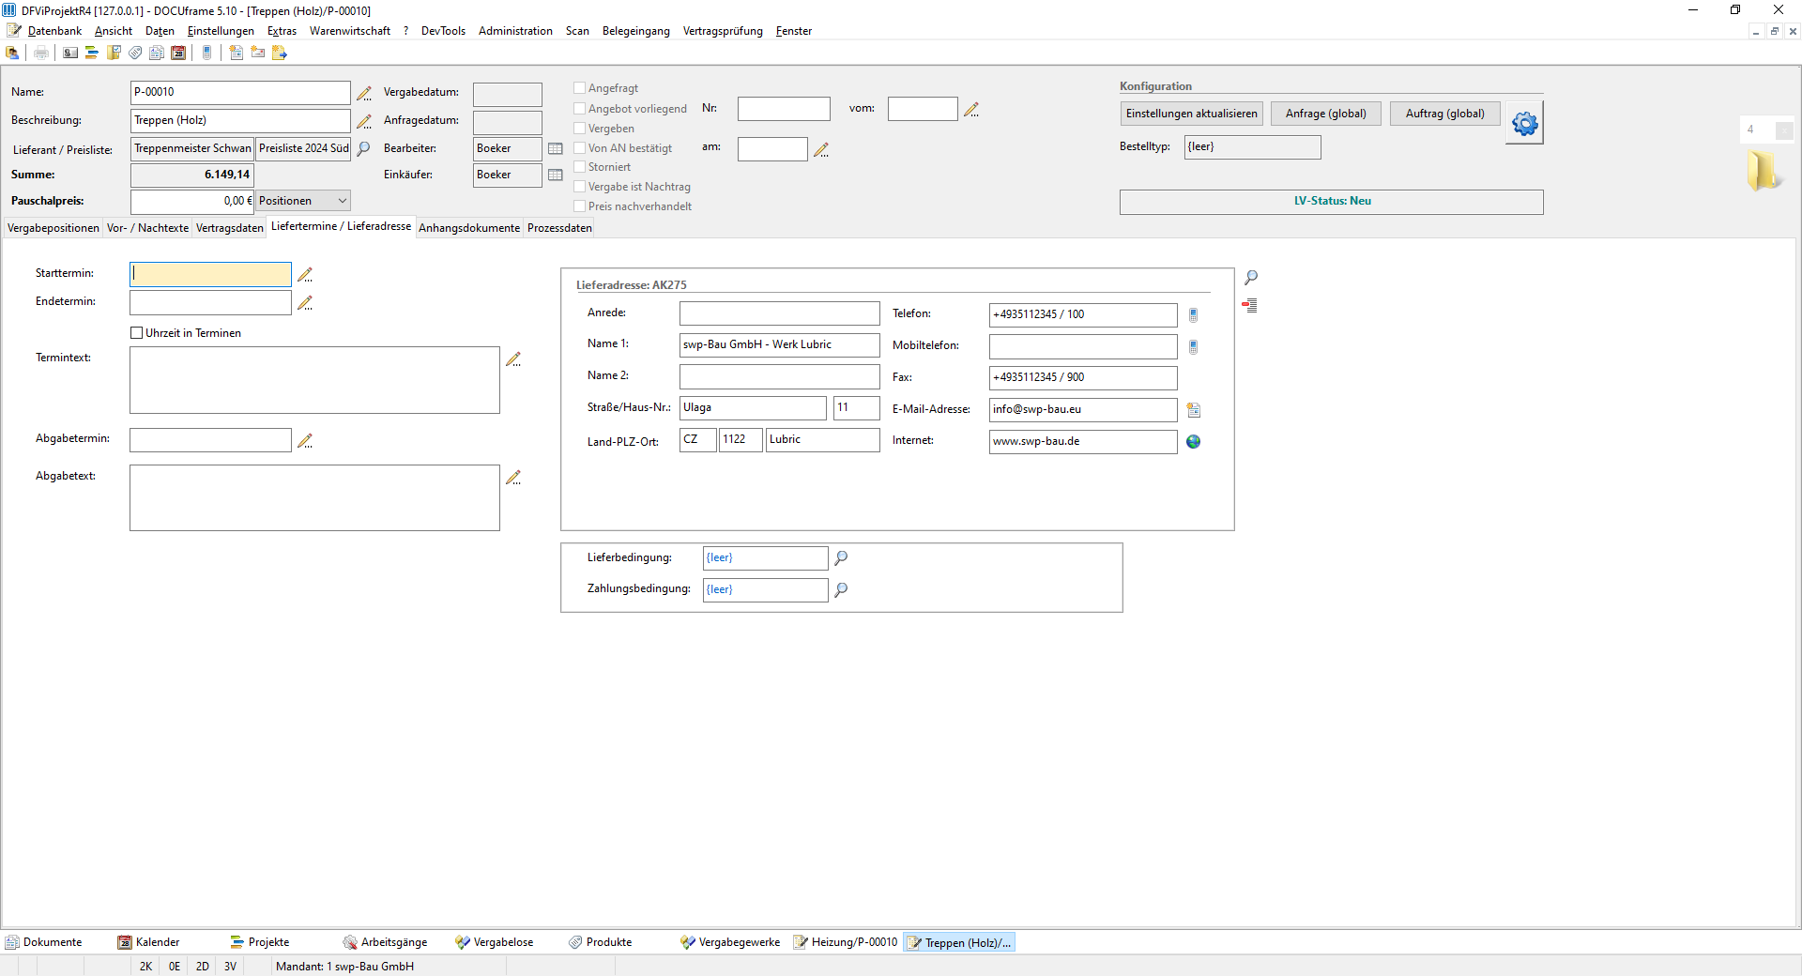Create new email via envelope toolbar icon

pyautogui.click(x=257, y=53)
